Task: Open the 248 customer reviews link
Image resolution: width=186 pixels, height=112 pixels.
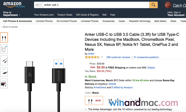Action: pyautogui.click(x=118, y=57)
